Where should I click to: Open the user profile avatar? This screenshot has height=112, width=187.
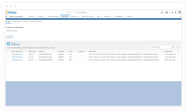[x=180, y=12]
